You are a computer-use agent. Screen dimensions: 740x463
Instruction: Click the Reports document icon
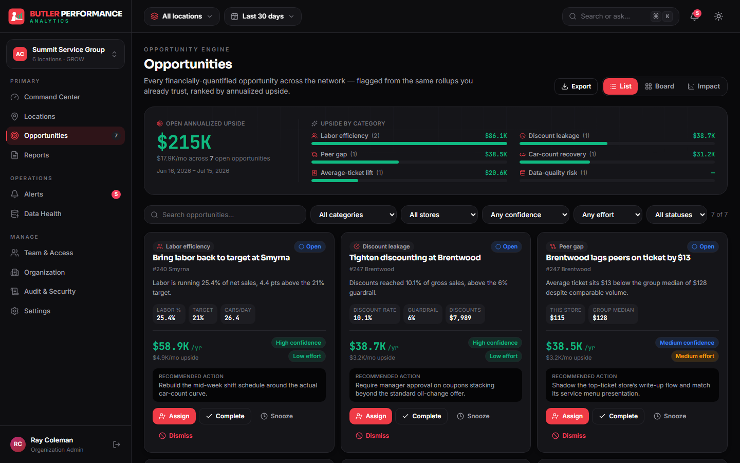15,155
